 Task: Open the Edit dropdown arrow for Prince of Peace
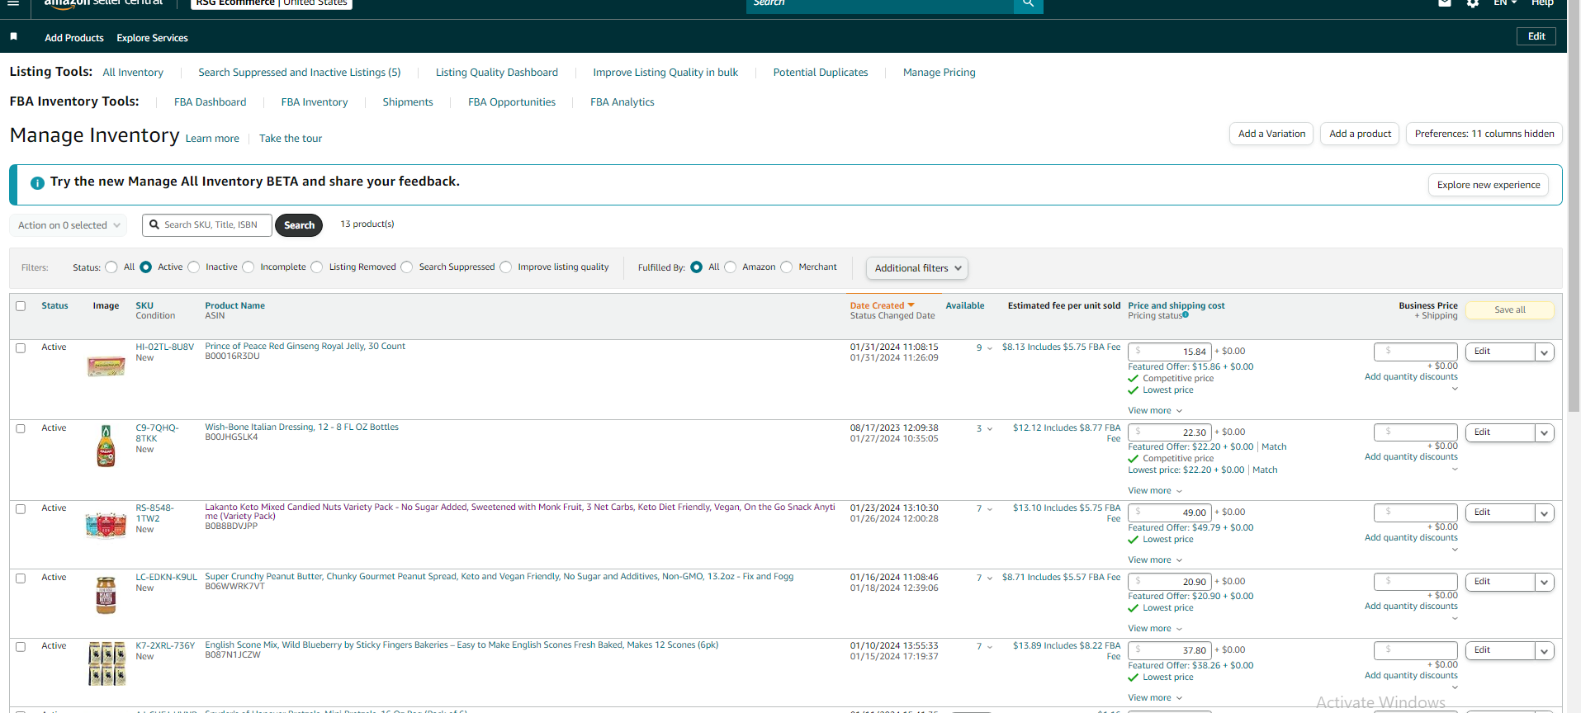pos(1544,352)
